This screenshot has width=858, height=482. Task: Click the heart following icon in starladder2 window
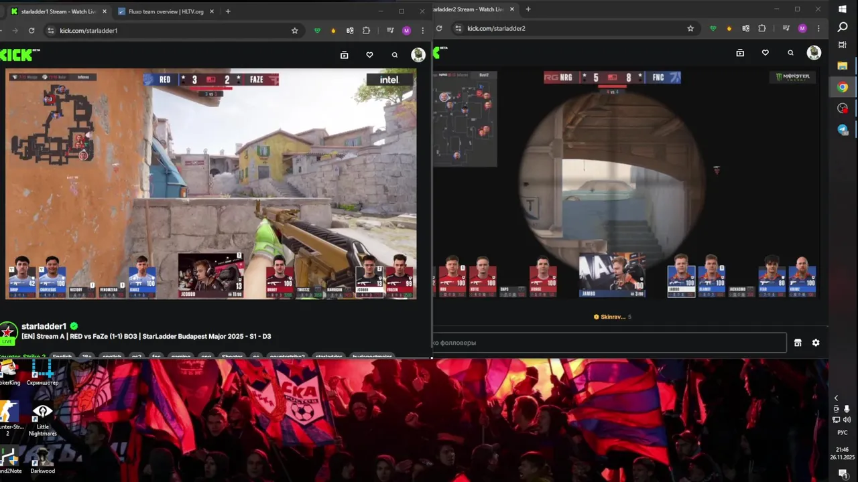[x=765, y=53]
